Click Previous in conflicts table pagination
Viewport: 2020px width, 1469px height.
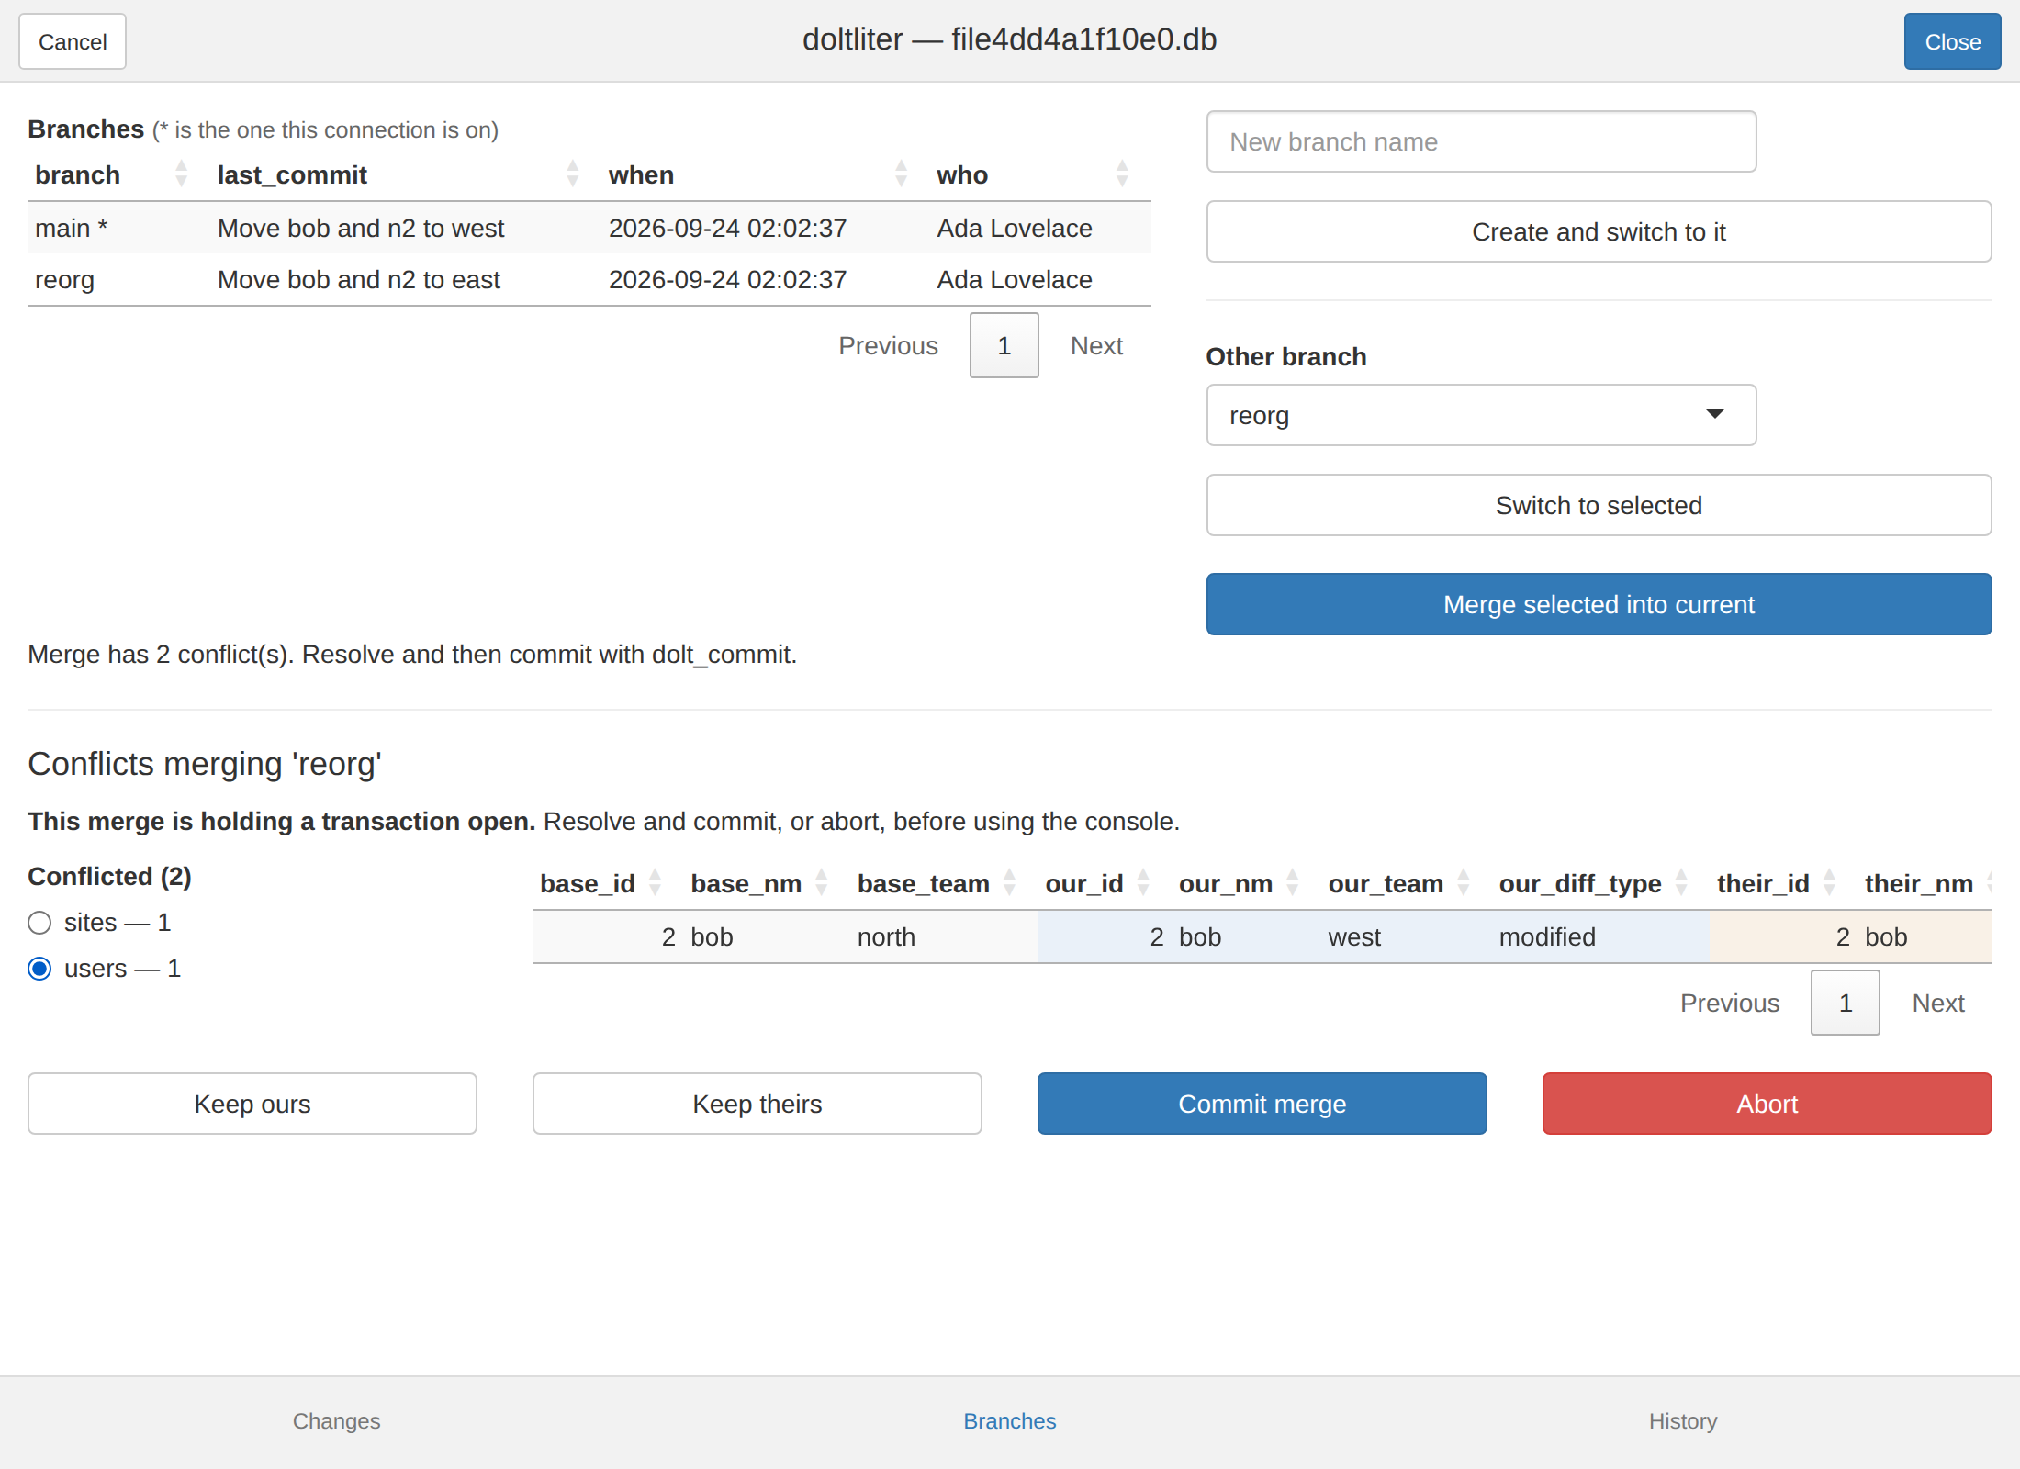(1730, 1003)
